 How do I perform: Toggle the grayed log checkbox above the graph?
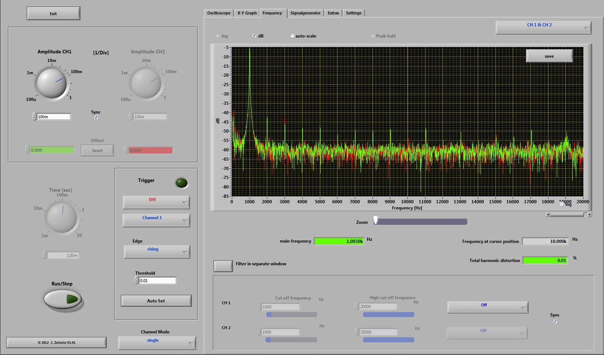coord(218,36)
